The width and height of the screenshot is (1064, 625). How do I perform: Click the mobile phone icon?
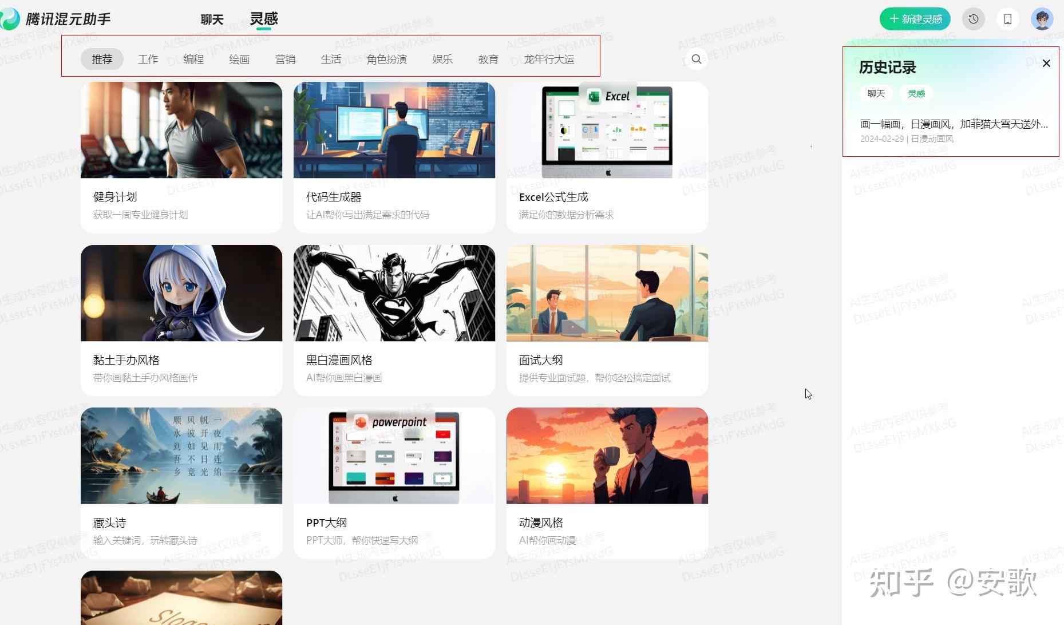click(x=1007, y=19)
